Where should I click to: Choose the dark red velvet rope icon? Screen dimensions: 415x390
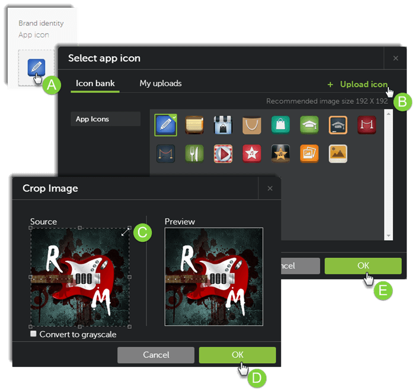[366, 124]
